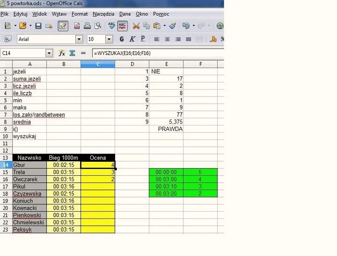Open the Edytuj menu
Image resolution: width=337 pixels, height=256 pixels.
click(x=20, y=14)
